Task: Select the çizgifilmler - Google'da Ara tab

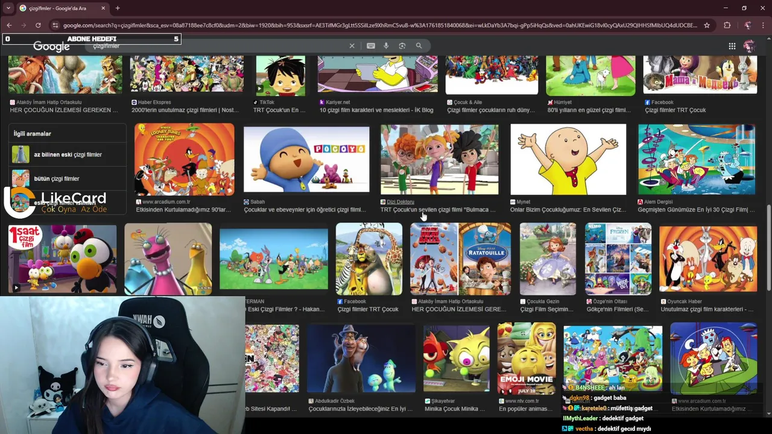Action: click(63, 8)
